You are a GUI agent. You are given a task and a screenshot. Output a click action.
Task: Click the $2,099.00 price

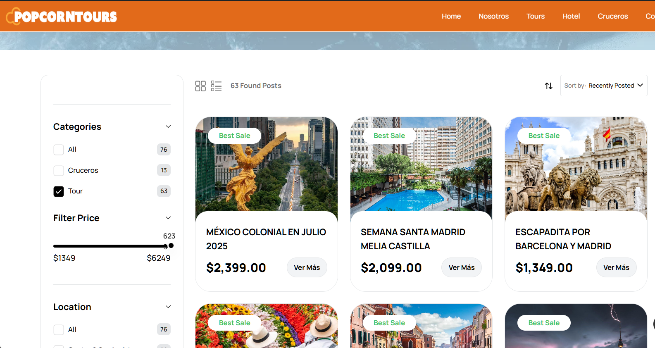[x=391, y=268]
